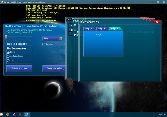Click the Test Window #3 title bar
The image size is (167, 117).
[x=116, y=22]
